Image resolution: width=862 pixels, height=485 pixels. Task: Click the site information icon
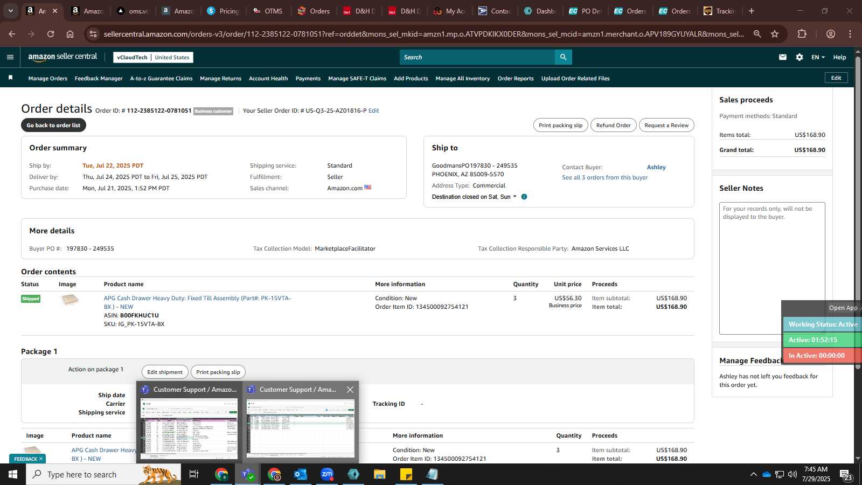pyautogui.click(x=93, y=34)
